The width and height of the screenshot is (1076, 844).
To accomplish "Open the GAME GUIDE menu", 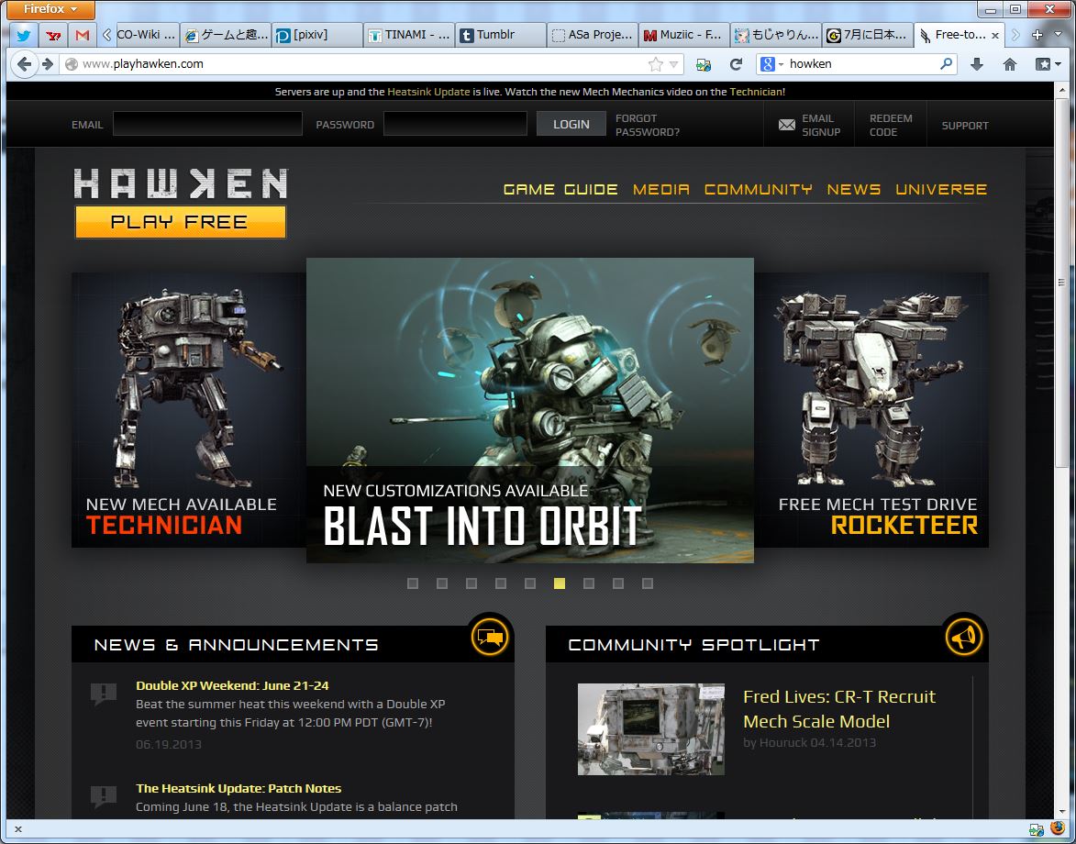I will click(560, 189).
